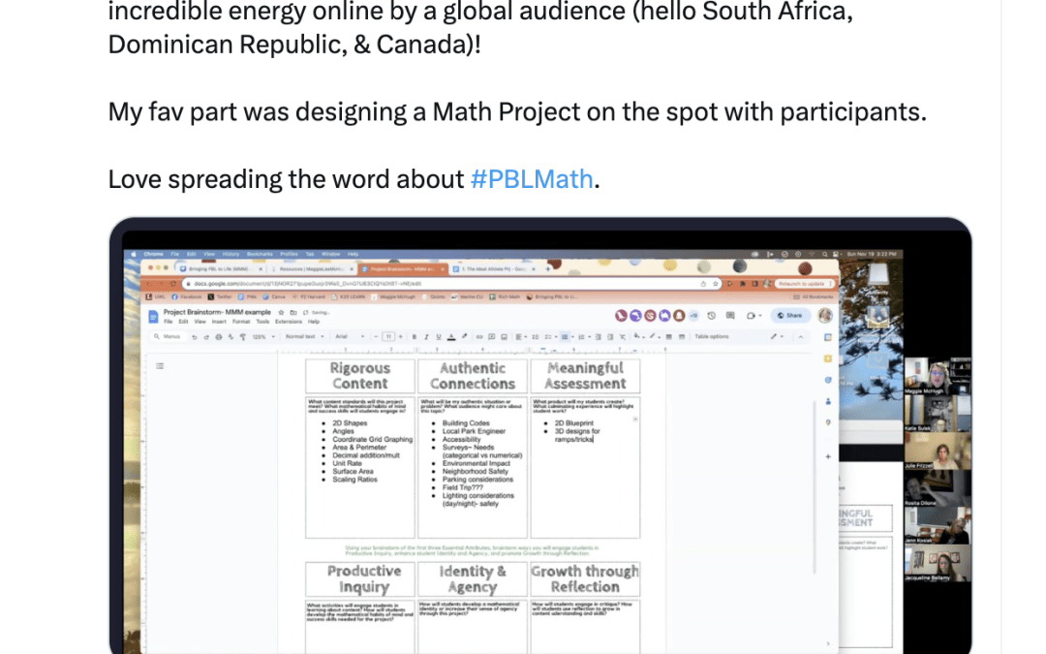Toggle italic formatting in Docs toolbar
The image size is (1046, 654).
click(425, 337)
